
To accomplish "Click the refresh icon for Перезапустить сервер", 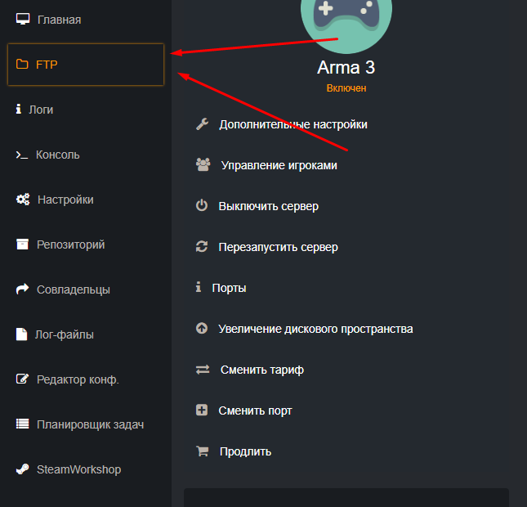I will (202, 247).
